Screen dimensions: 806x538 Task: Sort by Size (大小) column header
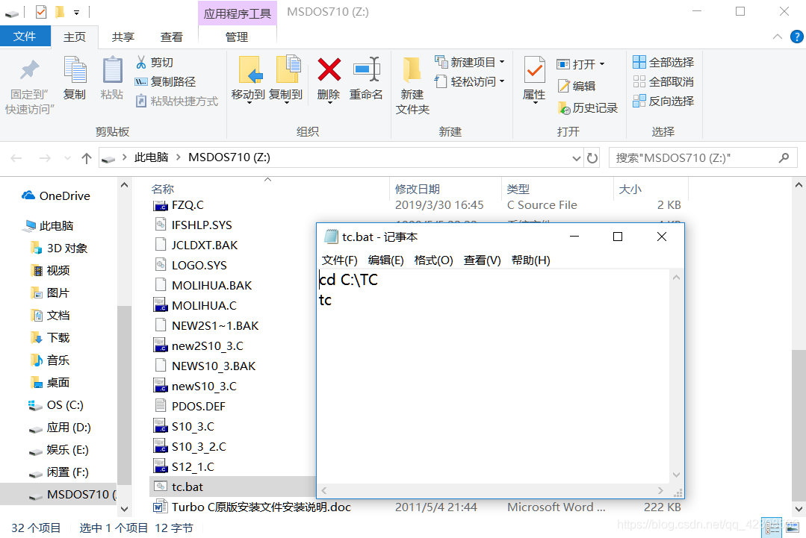[x=630, y=189]
